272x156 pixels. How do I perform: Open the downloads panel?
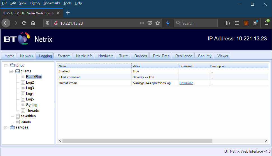tap(168, 23)
